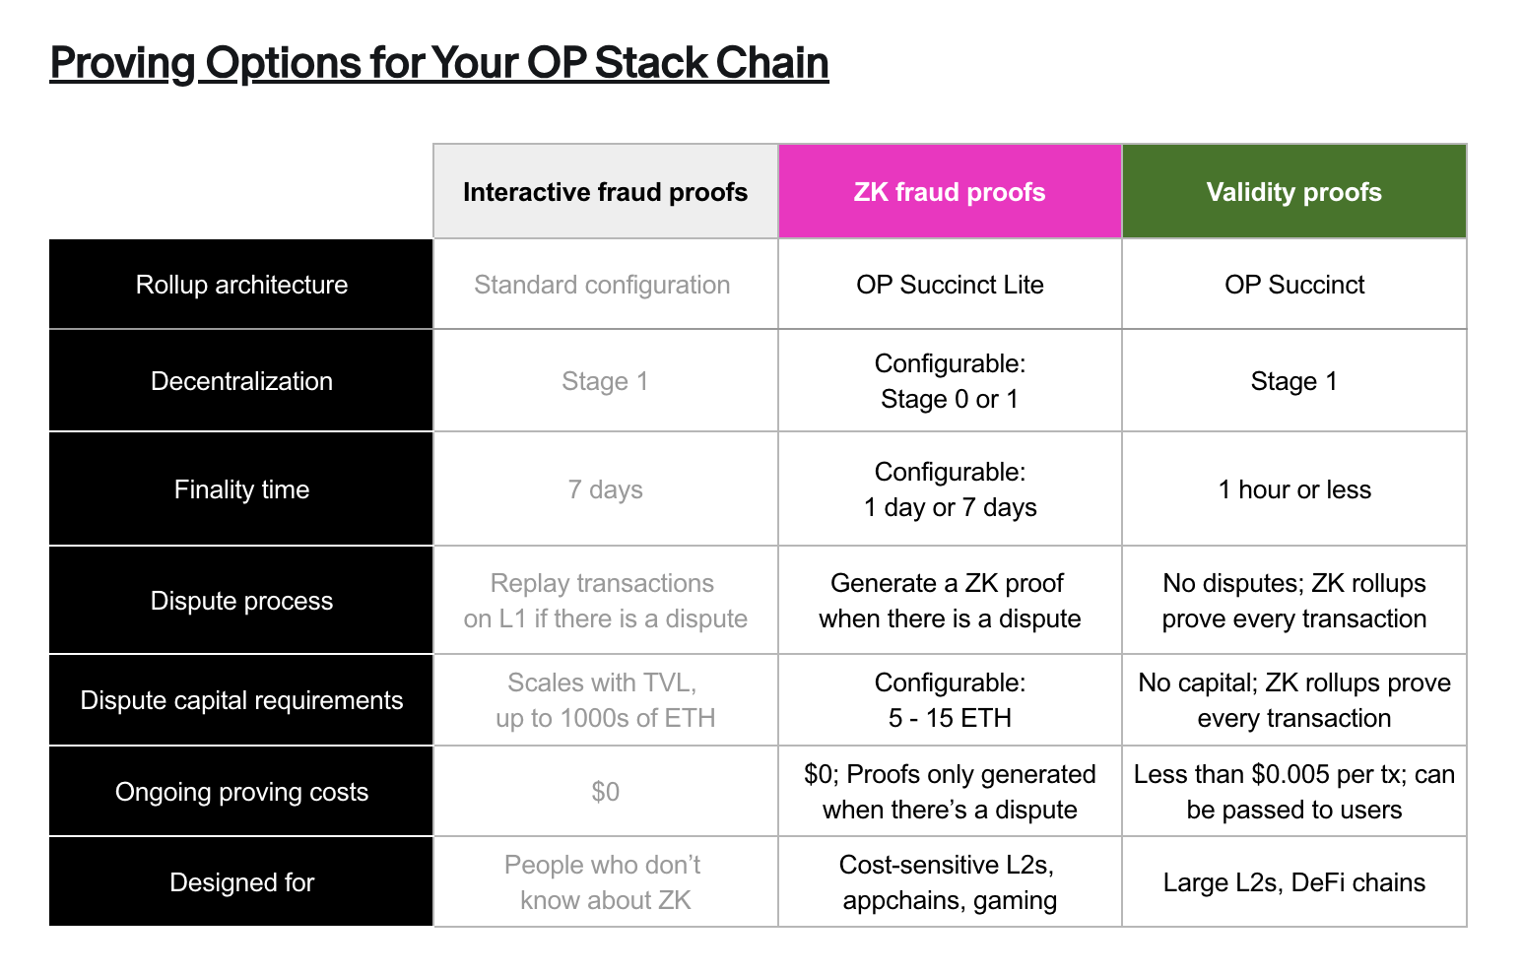Click the "OP Succinct Lite" cell
Viewport: 1521px width, 975px height.
(950, 285)
